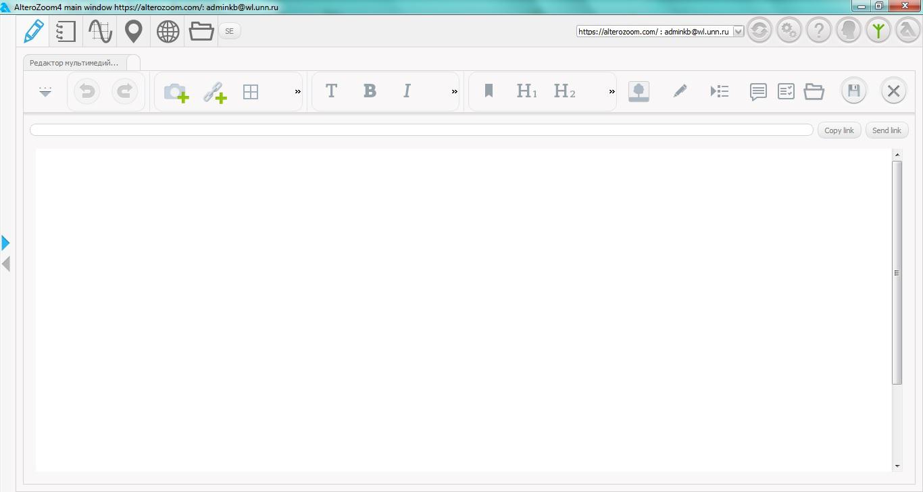Toggle bold text formatting

point(370,91)
